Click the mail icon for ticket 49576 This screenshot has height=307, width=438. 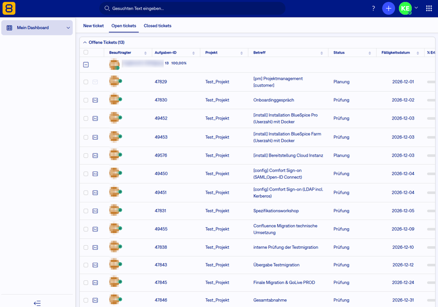[x=95, y=156]
